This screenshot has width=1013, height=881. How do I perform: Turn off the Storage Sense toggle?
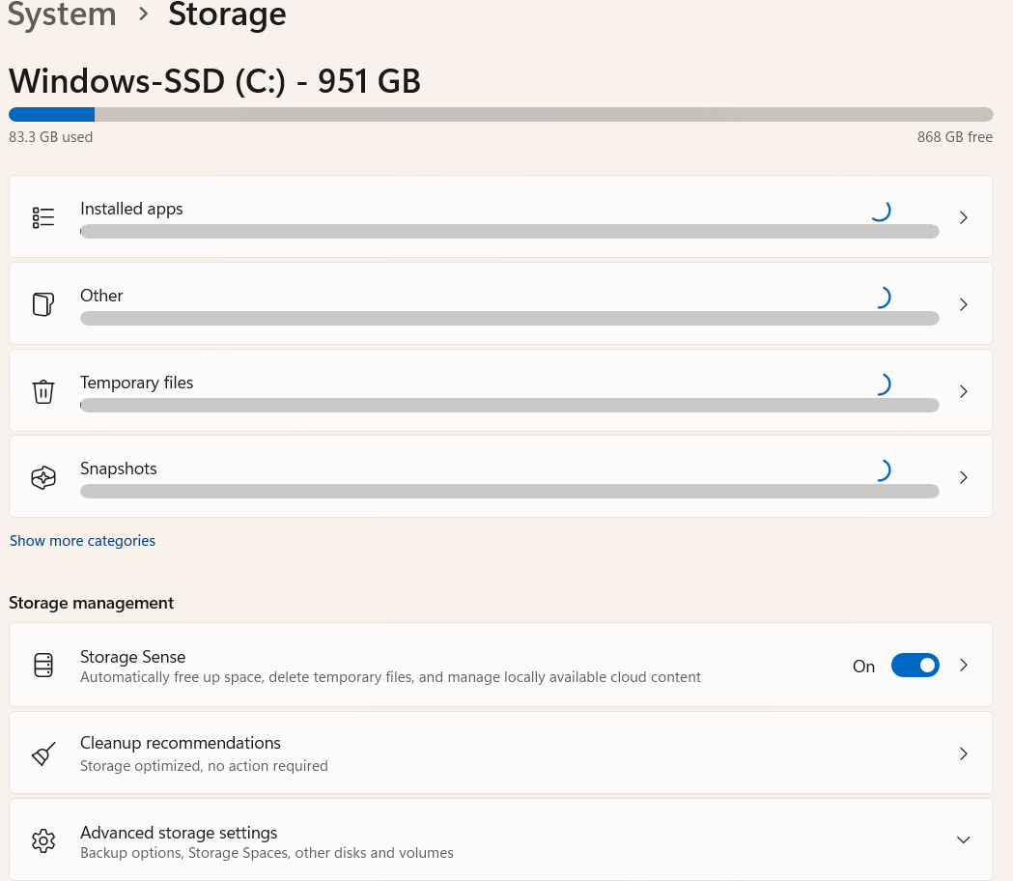tap(915, 666)
